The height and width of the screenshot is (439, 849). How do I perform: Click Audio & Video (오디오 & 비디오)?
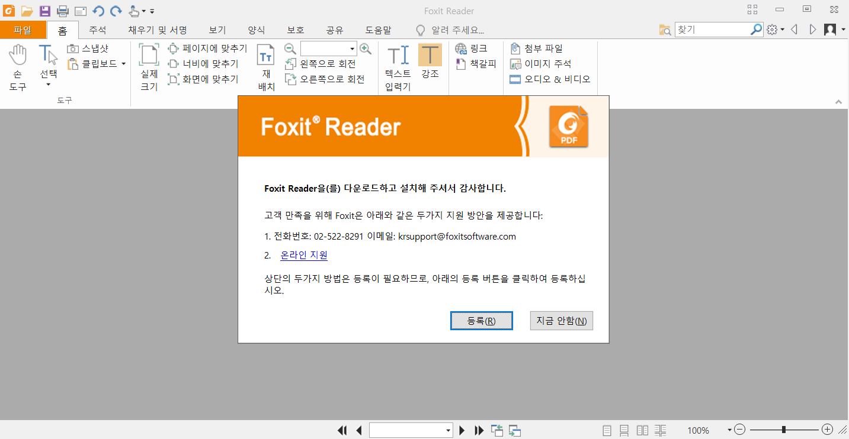coord(550,79)
